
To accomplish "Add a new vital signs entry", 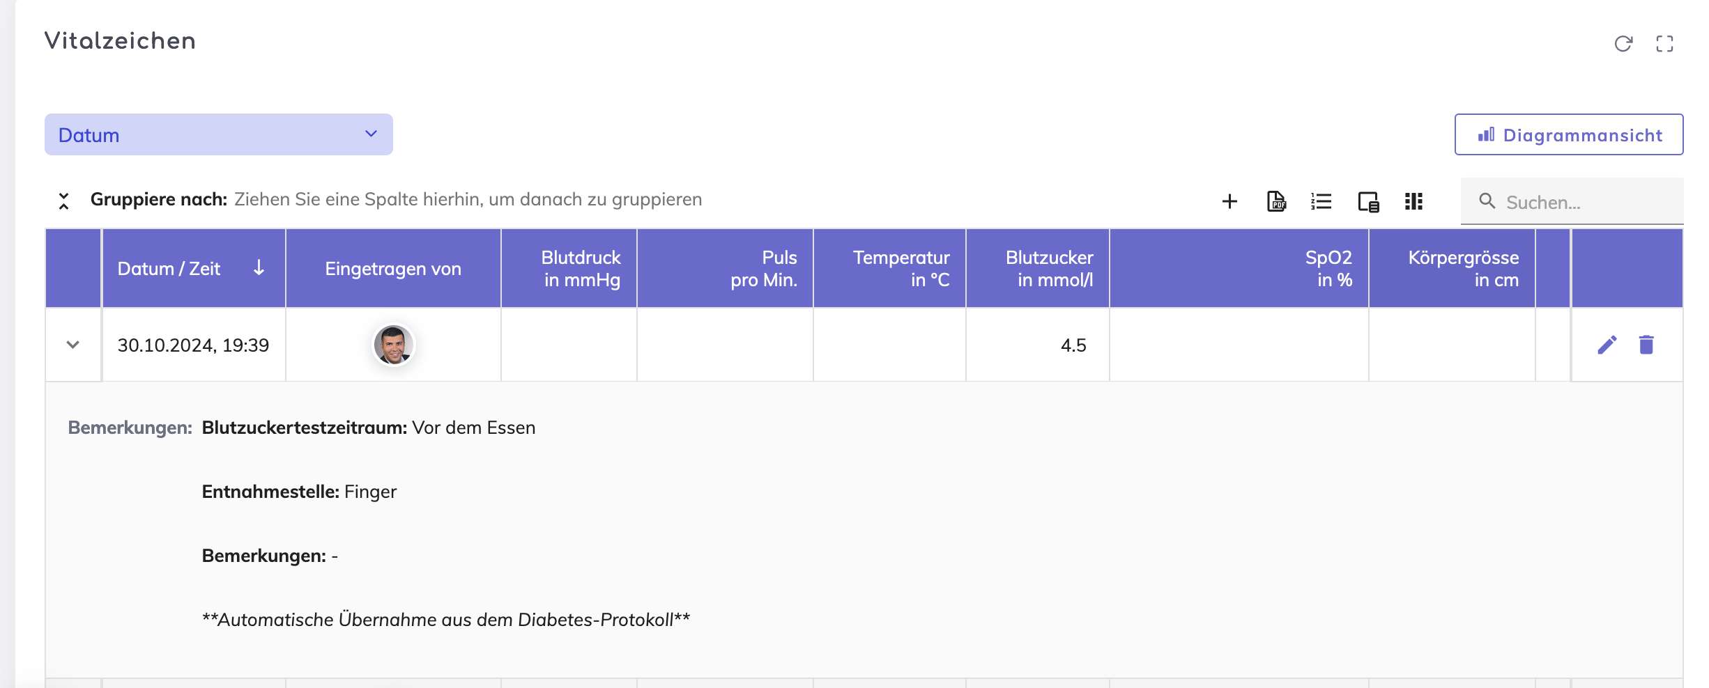I will tap(1229, 202).
